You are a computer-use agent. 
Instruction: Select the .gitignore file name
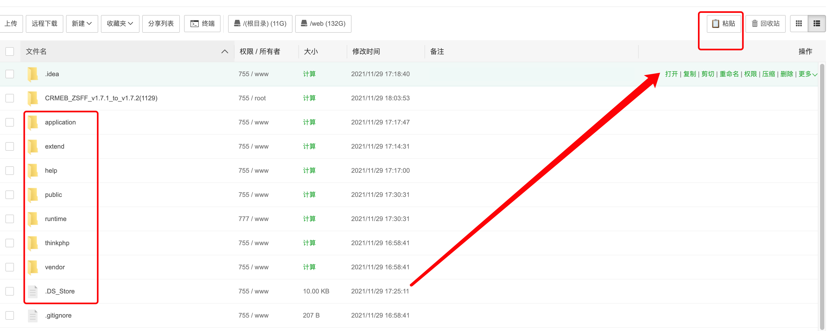pyautogui.click(x=58, y=315)
